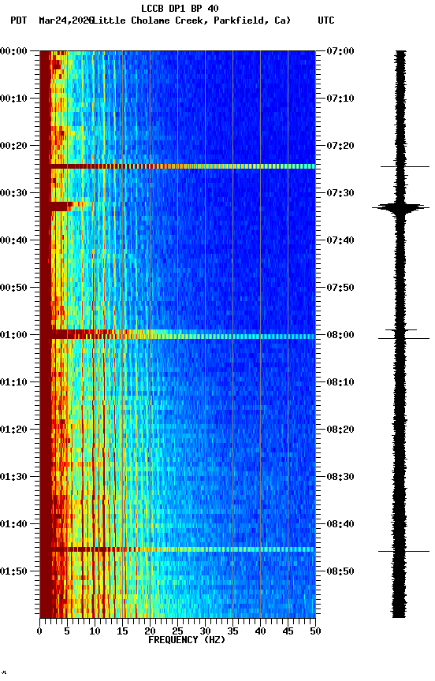Click the UTC time label 08:10
The width and height of the screenshot is (435, 681).
[x=340, y=382]
